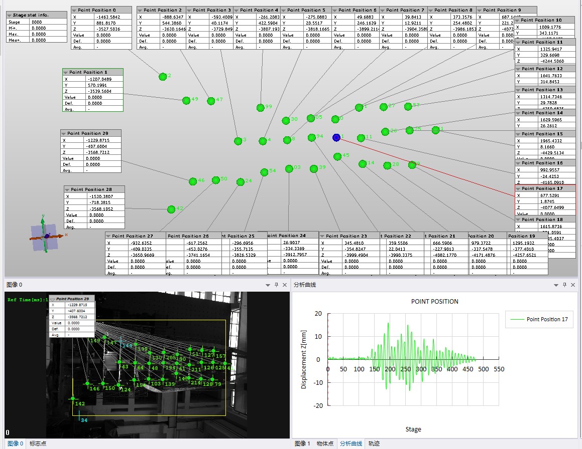Click the 3D axis orientation gizmo

[x=45, y=236]
